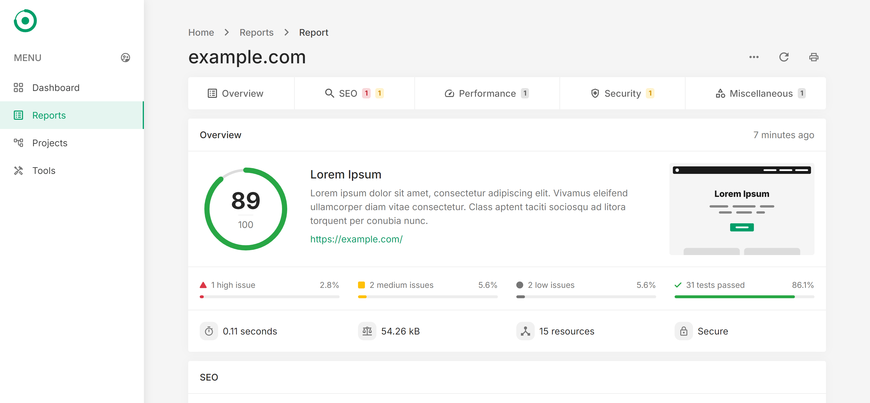The height and width of the screenshot is (403, 870).
Task: Click the Dashboard sidebar icon
Action: [18, 87]
